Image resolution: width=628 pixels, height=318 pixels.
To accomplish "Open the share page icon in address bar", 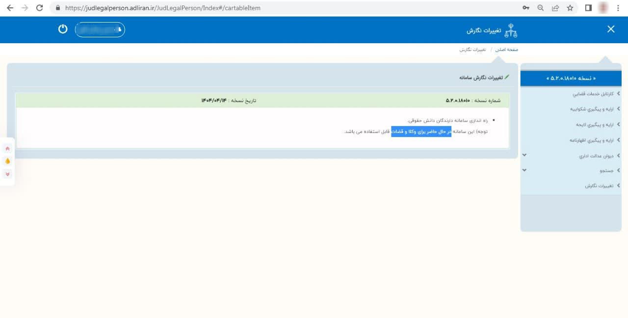I will (x=555, y=8).
